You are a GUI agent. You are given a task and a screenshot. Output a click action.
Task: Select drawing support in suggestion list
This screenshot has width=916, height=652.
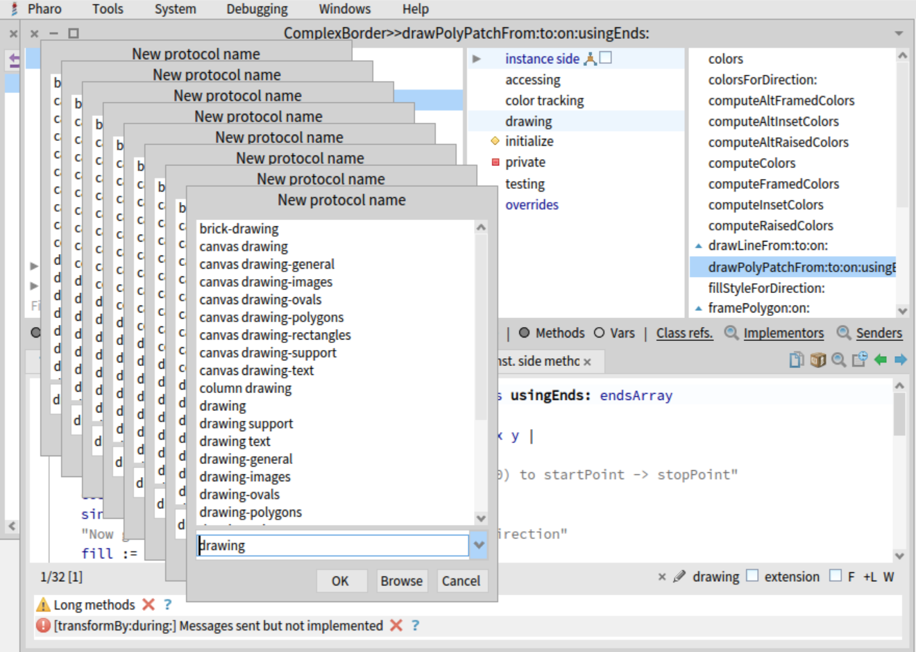point(246,424)
